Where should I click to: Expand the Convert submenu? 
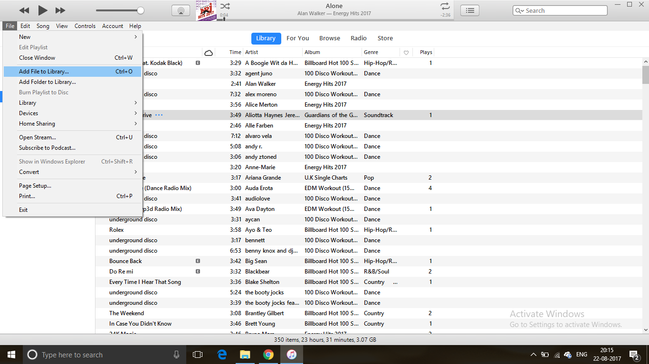point(73,172)
